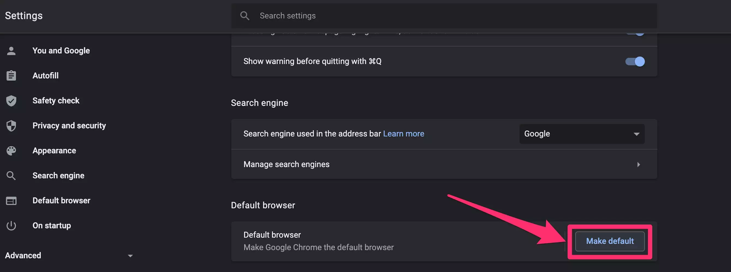The height and width of the screenshot is (272, 731).
Task: Select Appearance in the sidebar
Action: tap(54, 151)
